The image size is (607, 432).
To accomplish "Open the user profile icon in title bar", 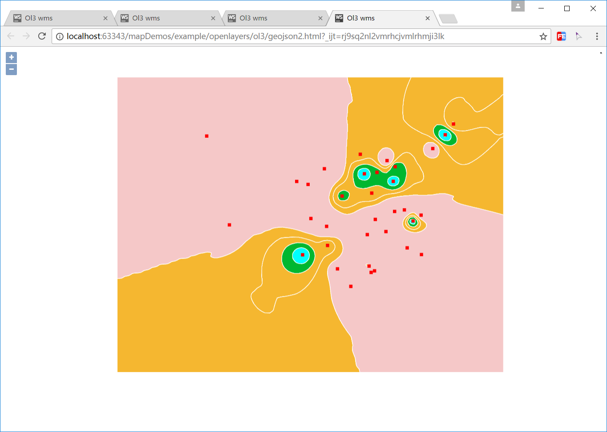I will (x=518, y=6).
